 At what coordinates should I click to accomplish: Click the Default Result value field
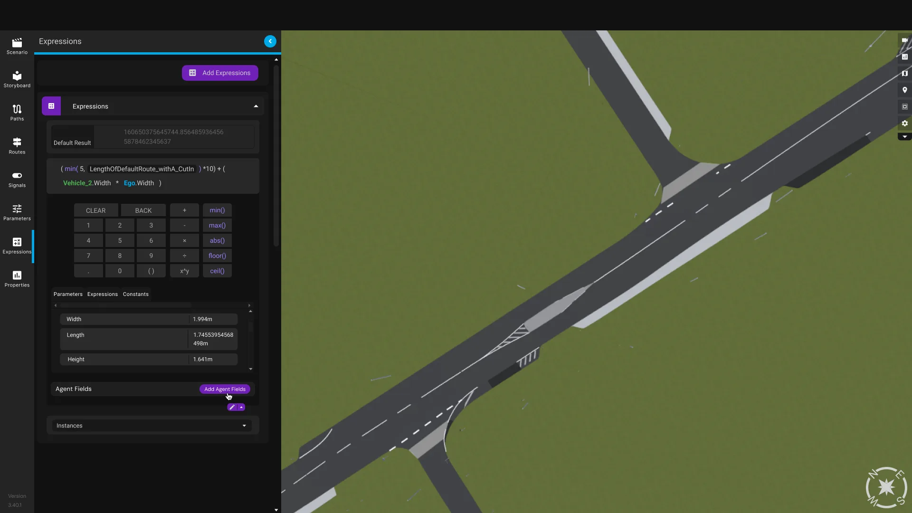coord(173,137)
